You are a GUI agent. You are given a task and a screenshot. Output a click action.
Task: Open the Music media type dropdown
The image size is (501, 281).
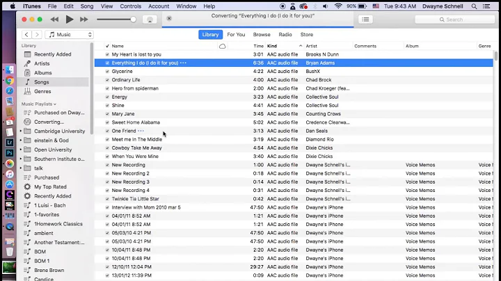(x=70, y=35)
